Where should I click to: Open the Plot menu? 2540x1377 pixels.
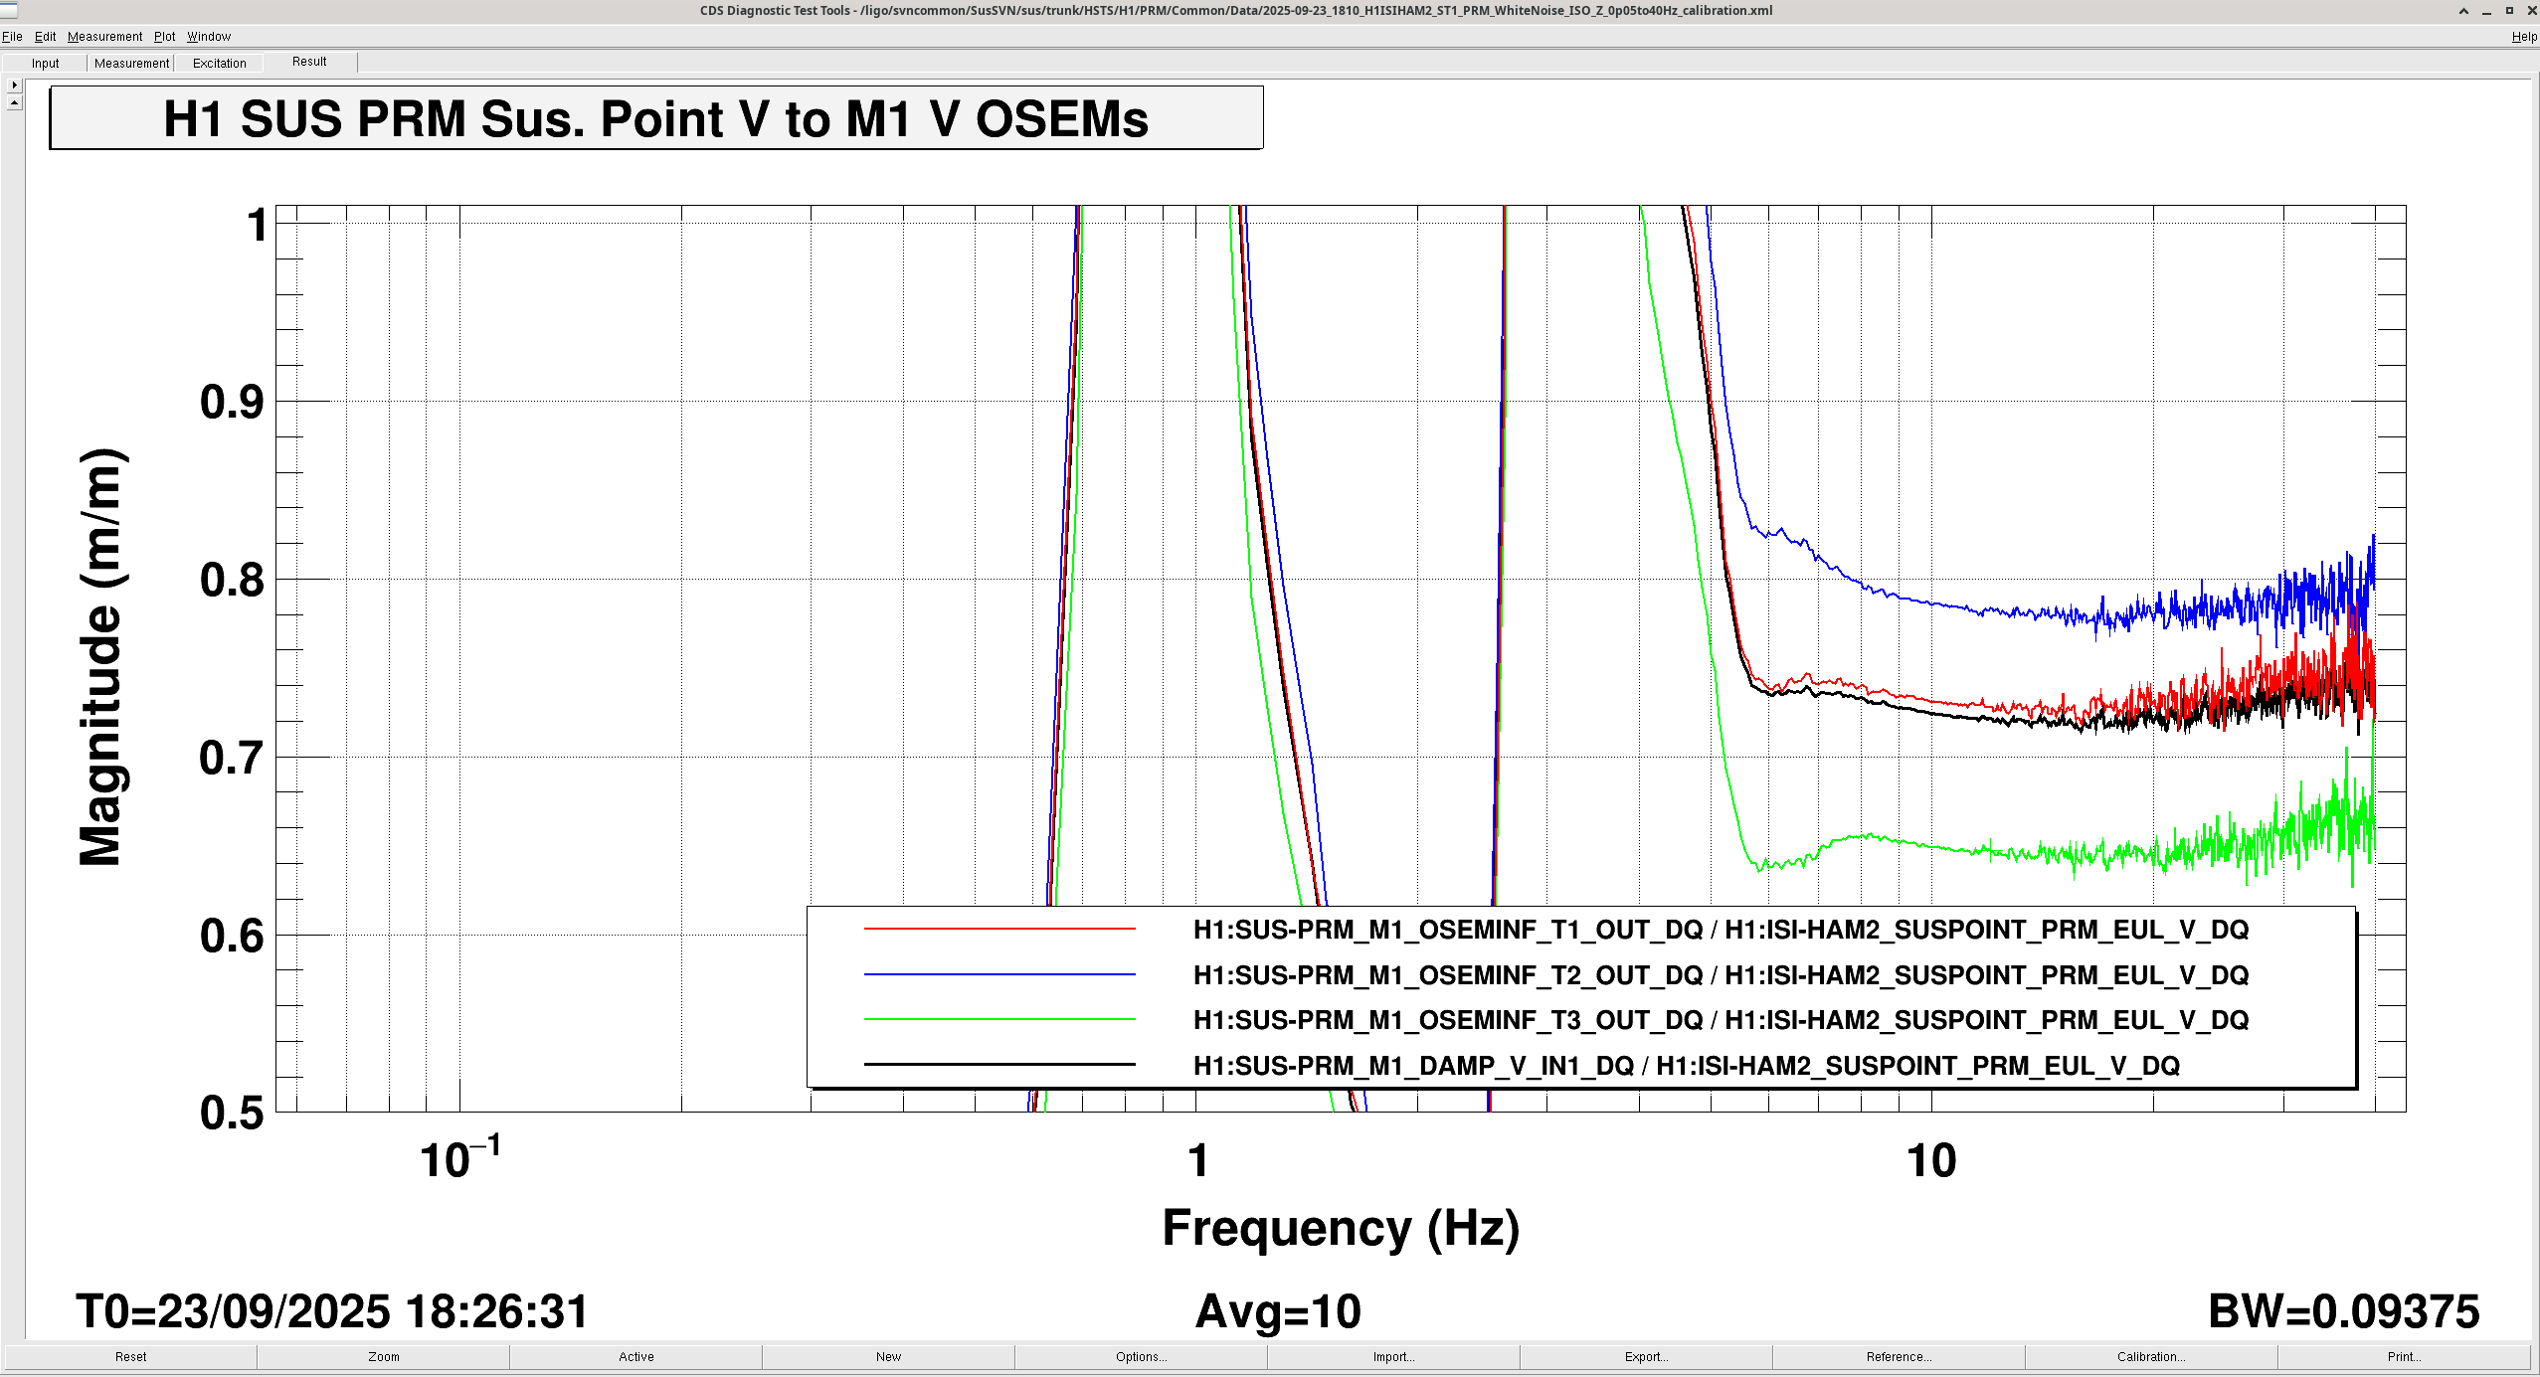tap(164, 37)
